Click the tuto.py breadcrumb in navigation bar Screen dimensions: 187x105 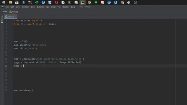[14, 12]
